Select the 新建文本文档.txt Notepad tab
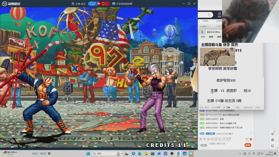Screen dimensions: 279x157 (213, 32)
